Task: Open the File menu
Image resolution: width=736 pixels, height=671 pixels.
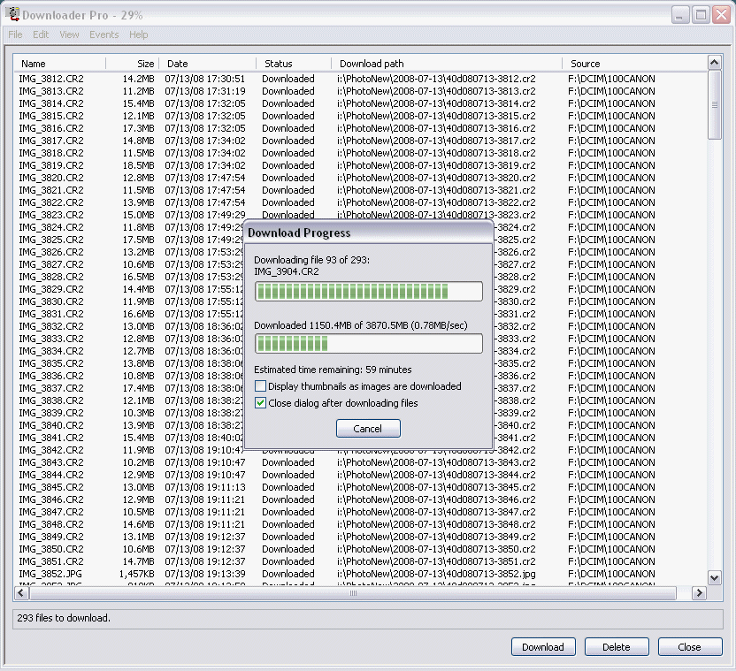Action: click(15, 34)
